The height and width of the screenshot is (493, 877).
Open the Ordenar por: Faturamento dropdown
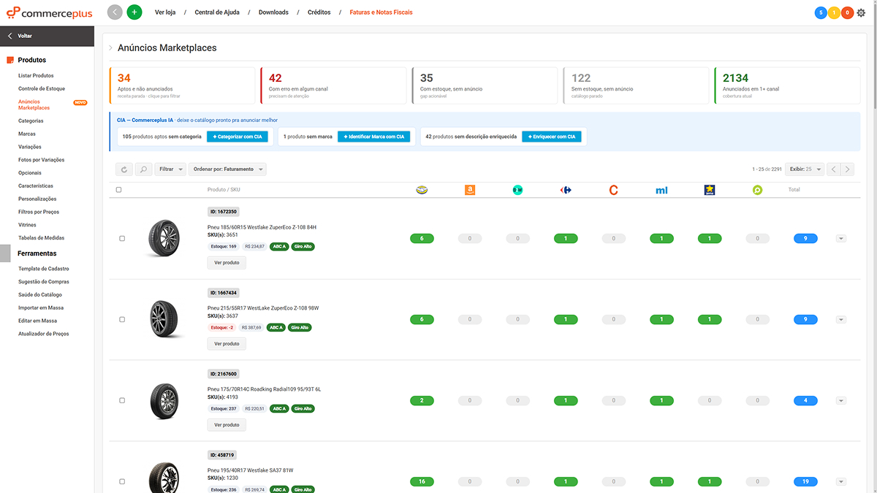[x=227, y=169]
